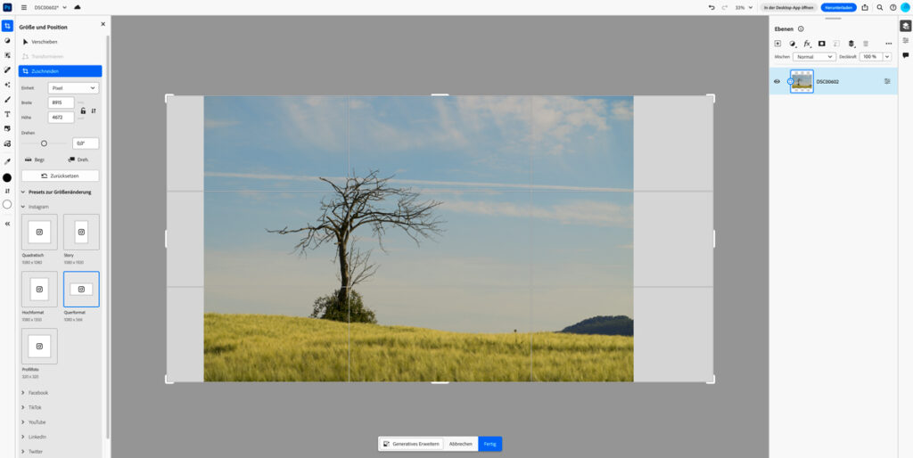Open the share export icon
The height and width of the screenshot is (458, 913).
[x=865, y=7]
